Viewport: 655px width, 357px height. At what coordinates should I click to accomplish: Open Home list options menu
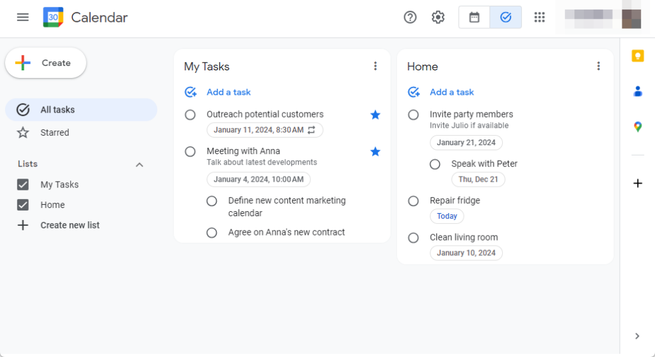tap(599, 67)
